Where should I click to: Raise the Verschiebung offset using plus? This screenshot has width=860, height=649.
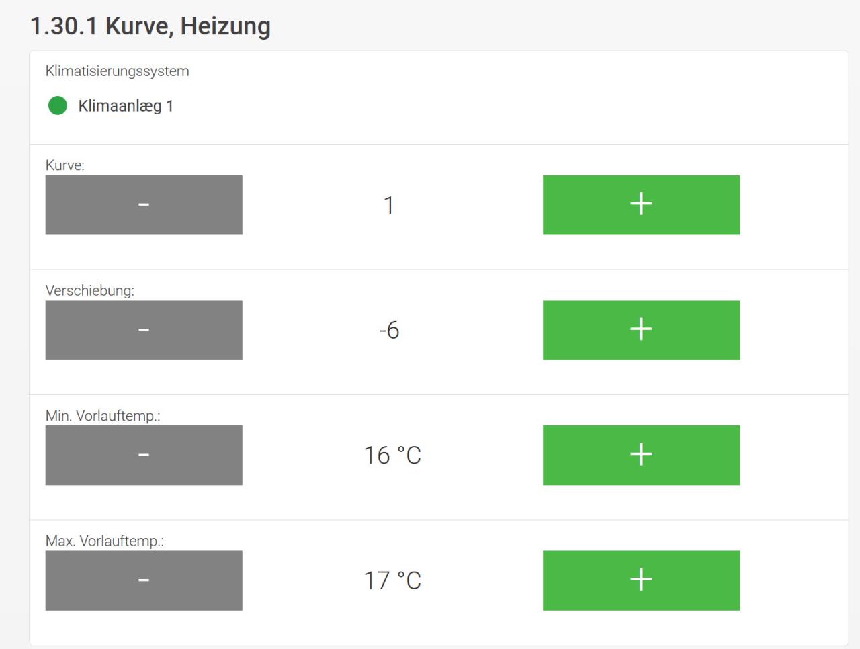(x=641, y=330)
